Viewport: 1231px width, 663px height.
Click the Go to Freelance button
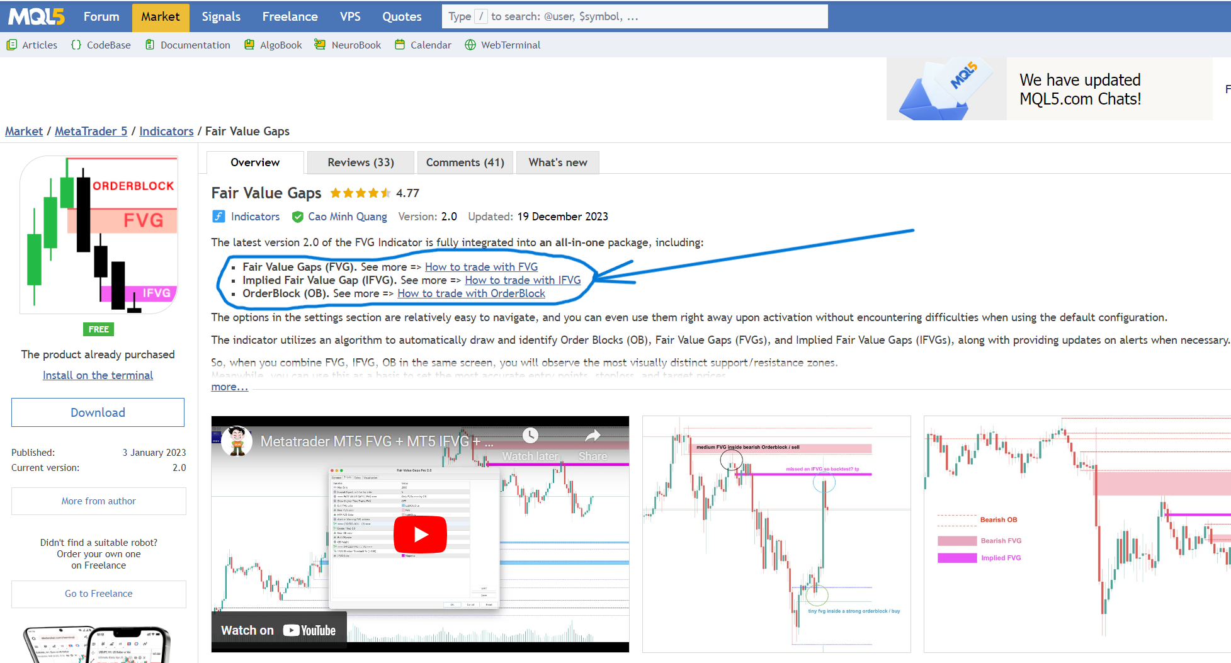point(99,594)
